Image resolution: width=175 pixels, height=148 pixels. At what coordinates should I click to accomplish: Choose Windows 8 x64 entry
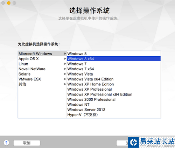(x=114, y=59)
